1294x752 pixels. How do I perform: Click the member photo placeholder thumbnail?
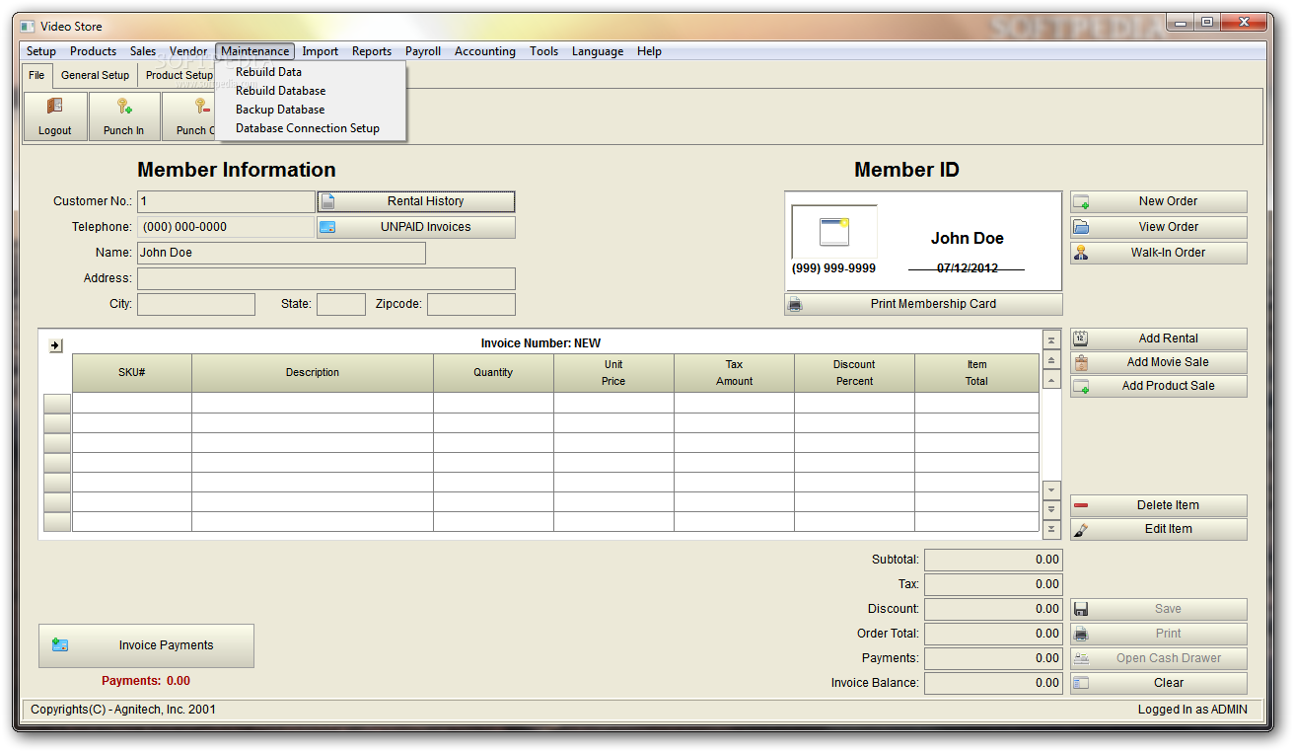coord(834,232)
